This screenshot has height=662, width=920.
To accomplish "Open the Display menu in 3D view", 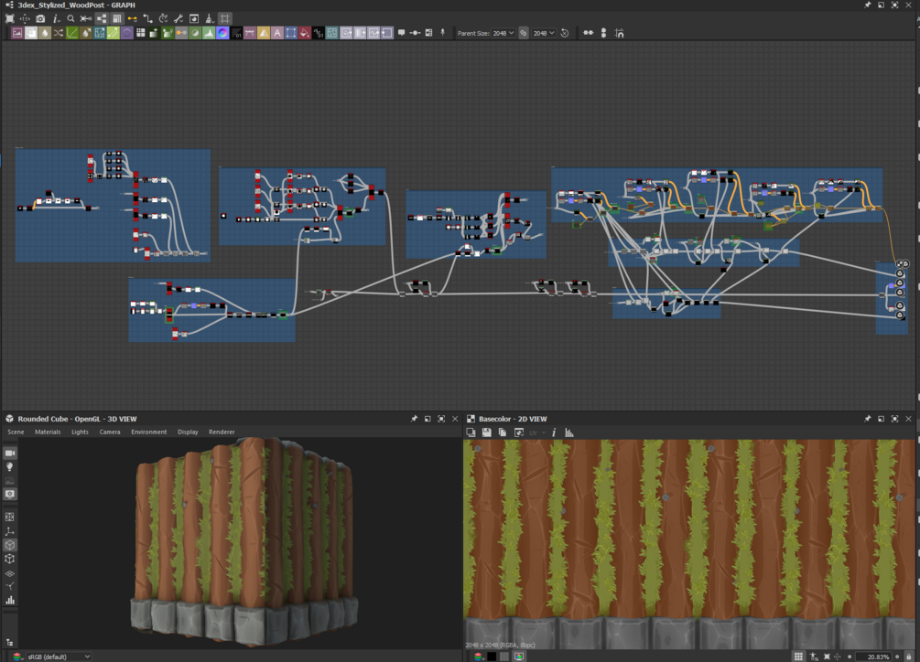I will pyautogui.click(x=188, y=432).
